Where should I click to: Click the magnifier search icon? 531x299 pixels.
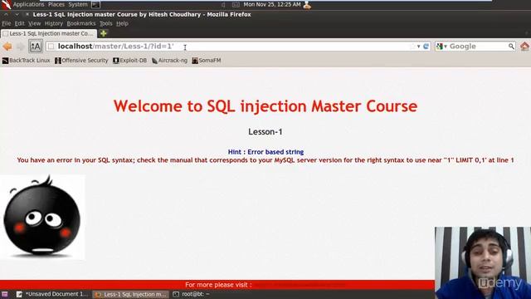[511, 47]
